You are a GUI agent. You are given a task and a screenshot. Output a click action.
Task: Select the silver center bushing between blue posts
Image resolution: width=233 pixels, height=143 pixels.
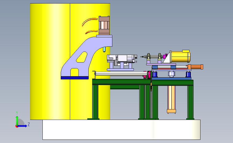[x=171, y=74]
